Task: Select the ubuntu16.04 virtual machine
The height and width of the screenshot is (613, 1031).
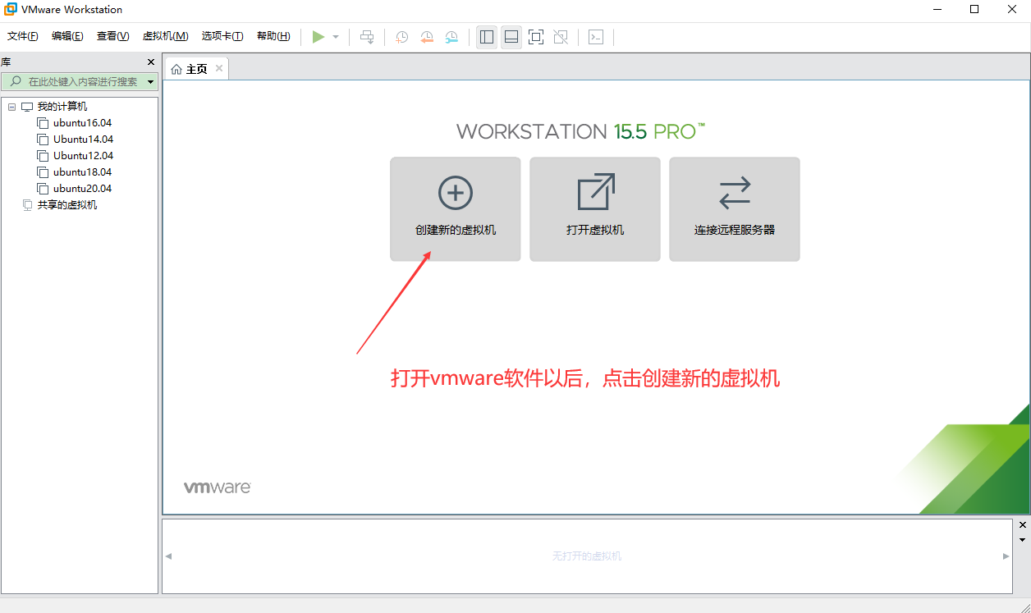Action: tap(83, 123)
